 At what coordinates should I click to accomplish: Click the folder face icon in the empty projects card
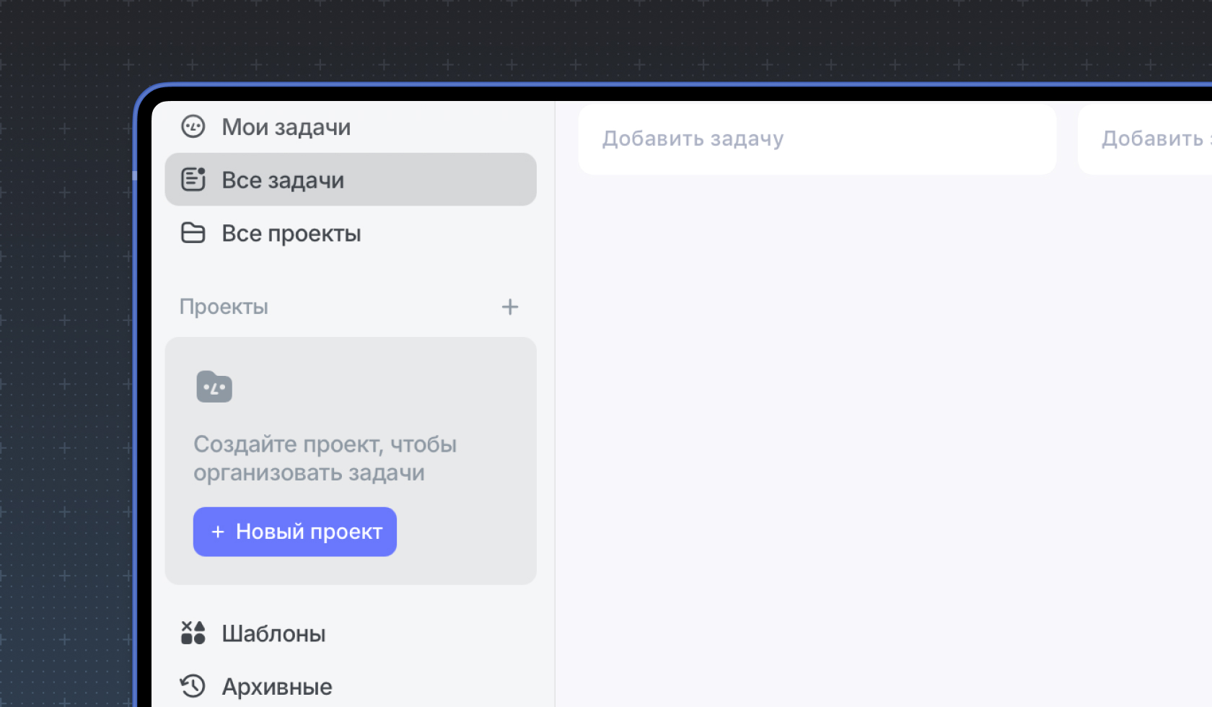214,387
